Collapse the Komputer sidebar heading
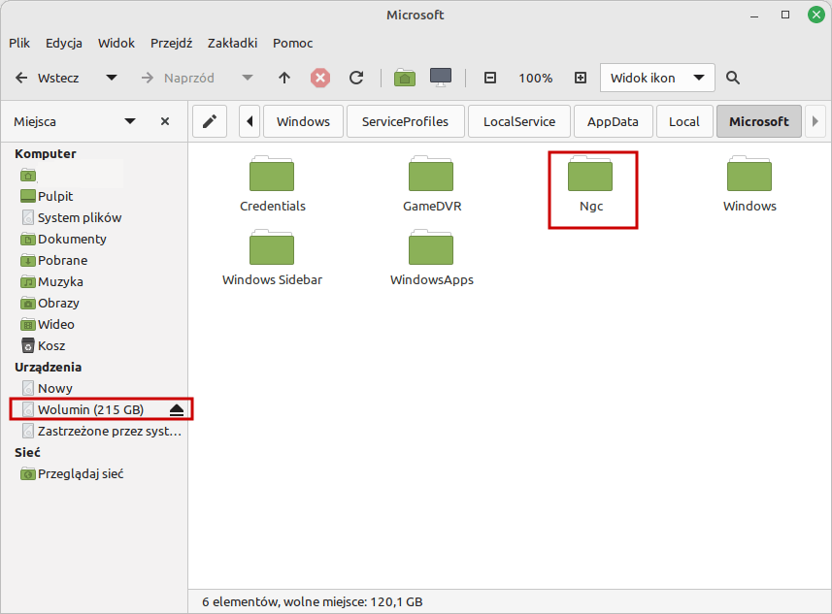The image size is (832, 614). point(45,154)
